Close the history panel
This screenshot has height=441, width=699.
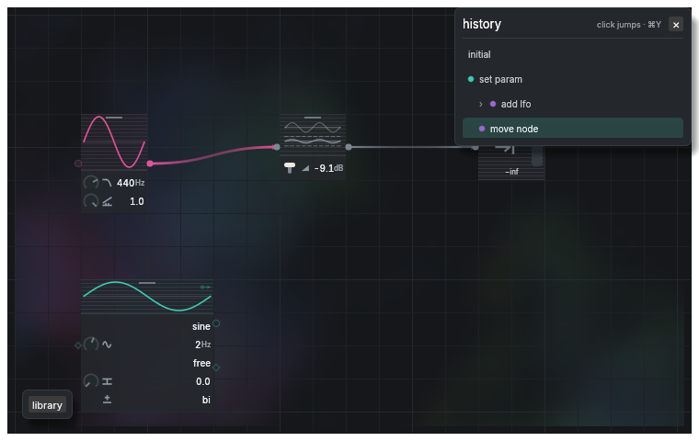(675, 25)
